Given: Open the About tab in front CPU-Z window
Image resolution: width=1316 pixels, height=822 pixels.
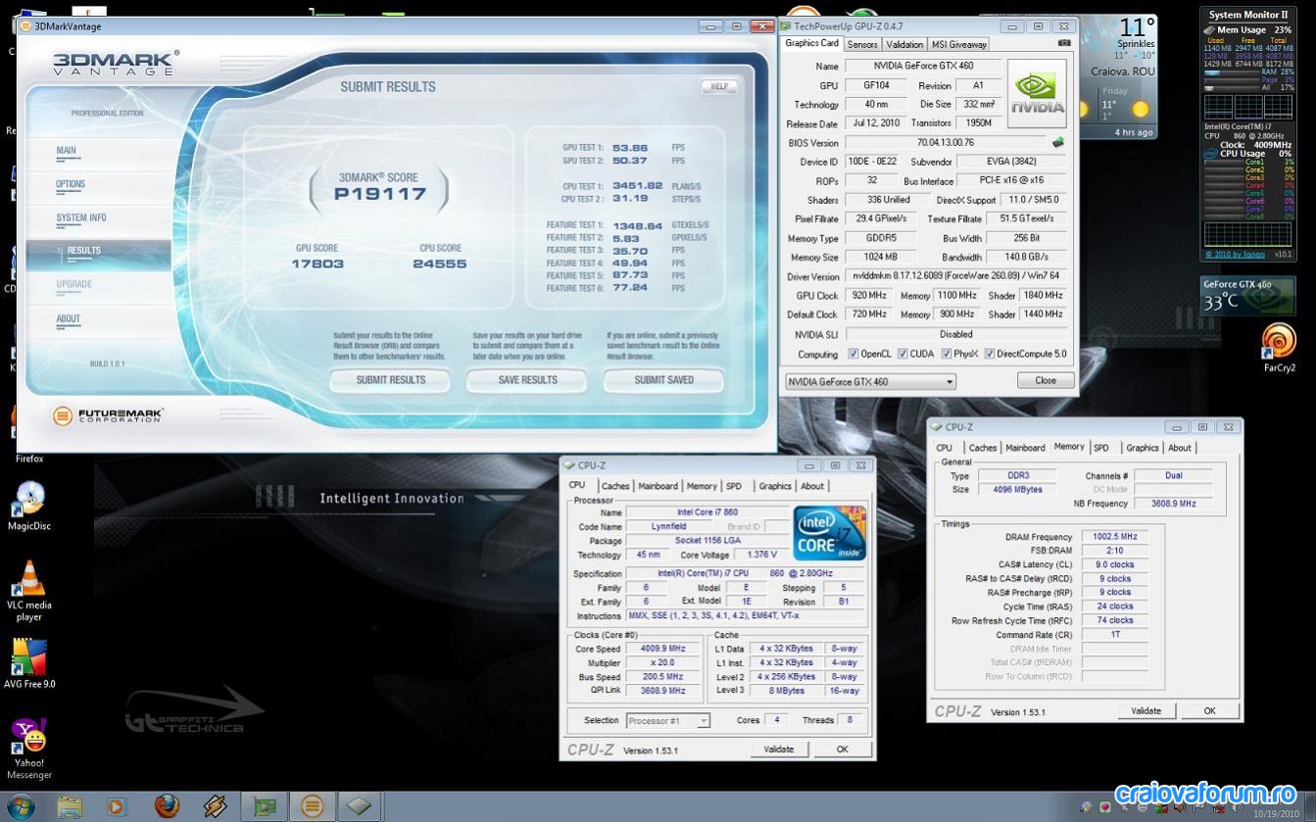Looking at the screenshot, I should pos(812,486).
